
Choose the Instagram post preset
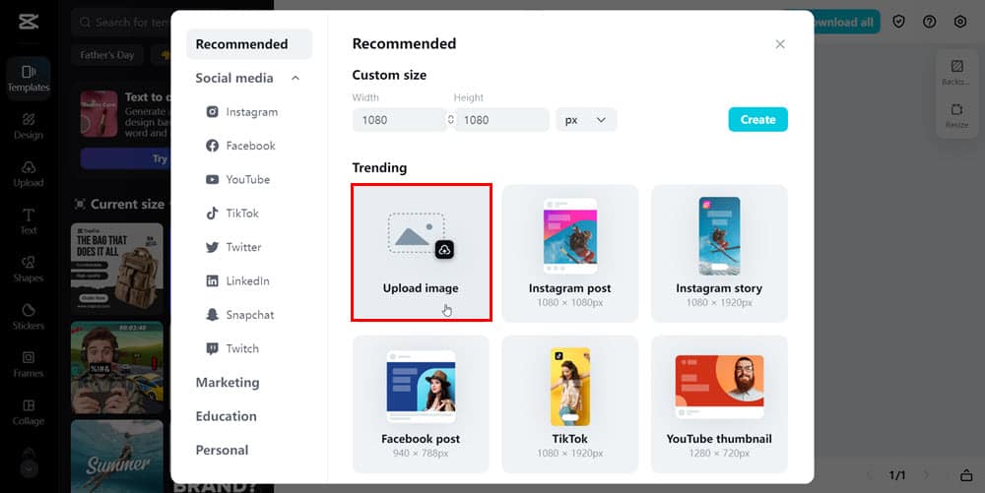point(569,254)
